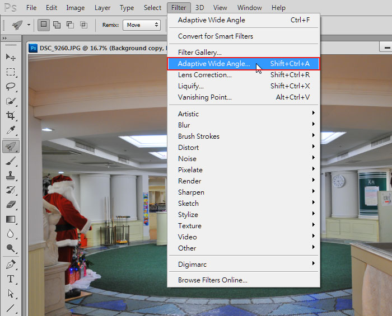The width and height of the screenshot is (392, 316).
Task: Reapply last filter via Ctrl+F entry
Action: pyautogui.click(x=243, y=20)
